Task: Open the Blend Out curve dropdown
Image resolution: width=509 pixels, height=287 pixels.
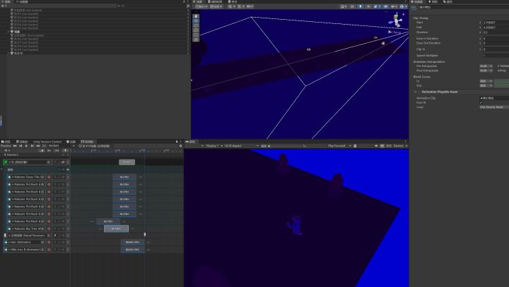Action: pos(486,85)
